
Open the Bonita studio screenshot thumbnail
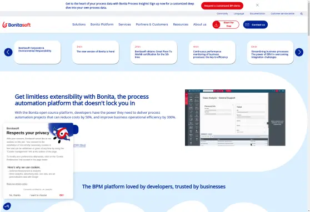[235, 118]
